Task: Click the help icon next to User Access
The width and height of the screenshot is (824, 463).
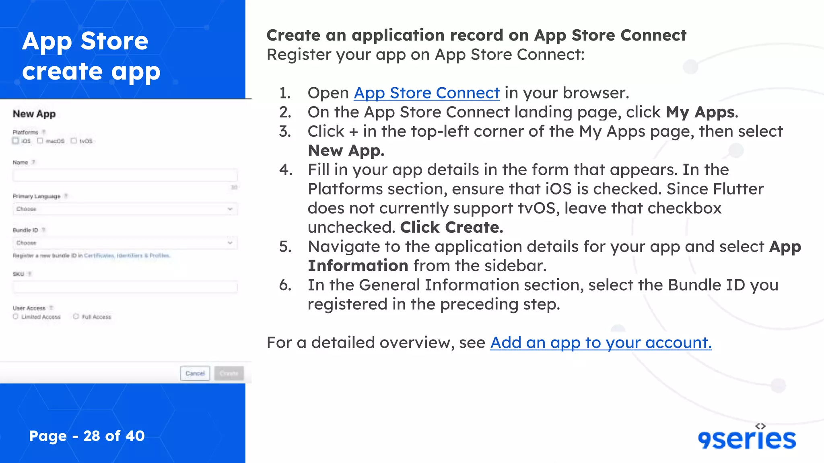Action: (51, 308)
